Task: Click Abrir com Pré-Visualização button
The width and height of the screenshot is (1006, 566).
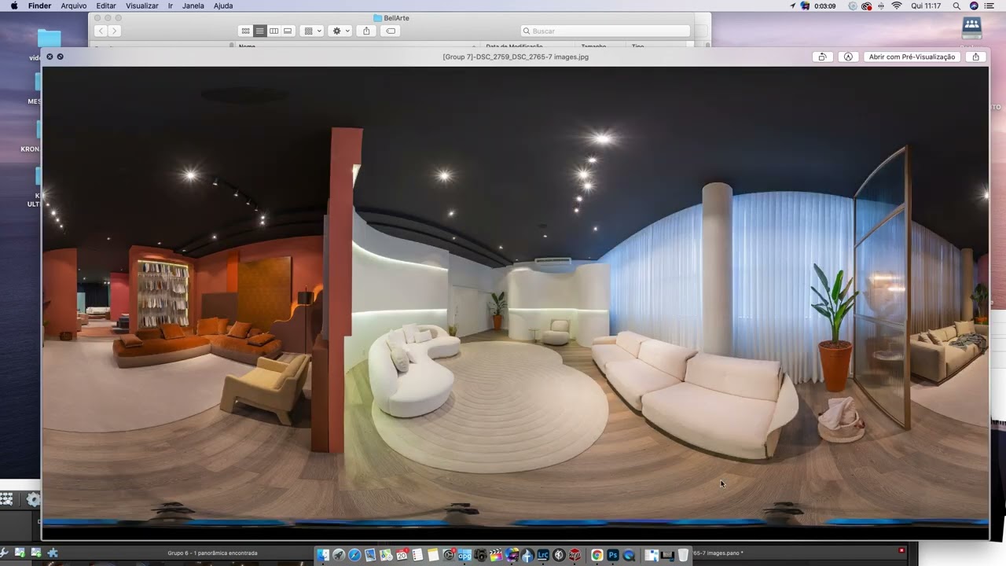Action: coord(912,57)
